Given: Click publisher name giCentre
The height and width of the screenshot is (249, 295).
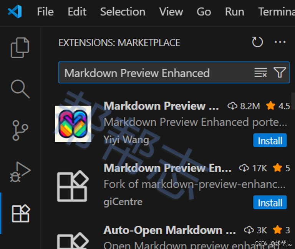Looking at the screenshot, I should click(123, 202).
